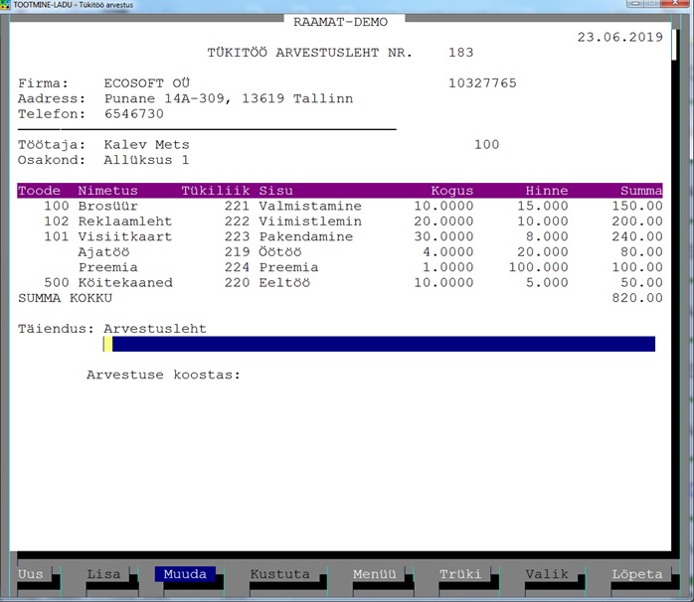Image resolution: width=694 pixels, height=602 pixels.
Task: Click the worker number 100 beside Kalev Mets
Action: point(486,145)
